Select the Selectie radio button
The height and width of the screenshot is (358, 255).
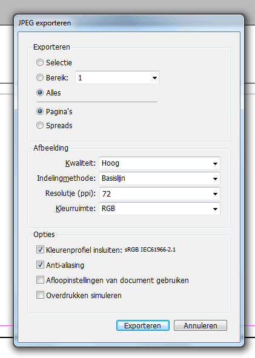(40, 62)
